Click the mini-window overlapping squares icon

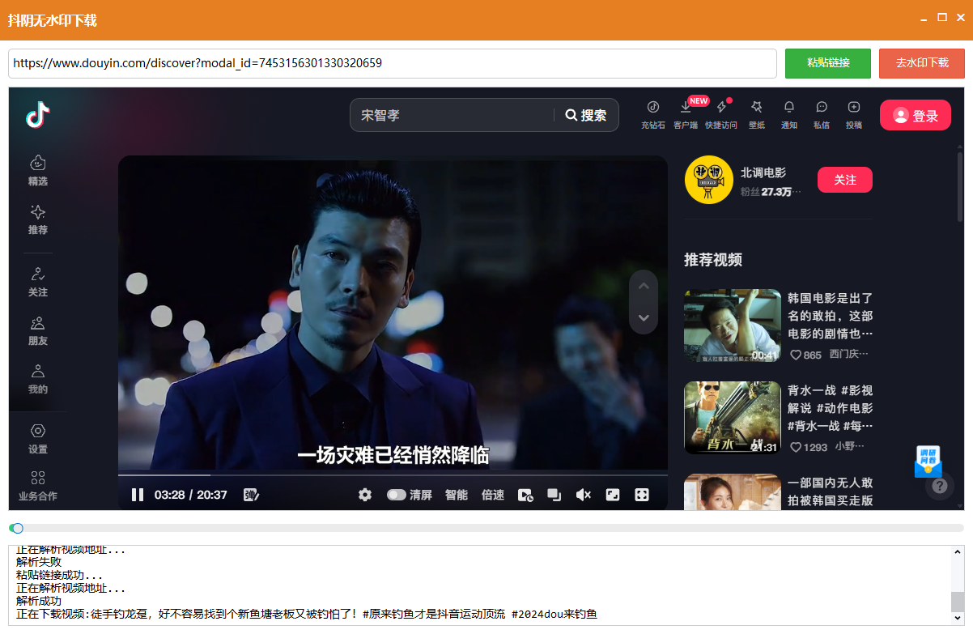click(x=554, y=495)
